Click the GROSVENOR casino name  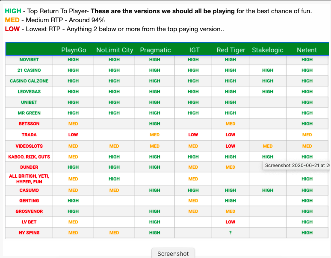[29, 211]
